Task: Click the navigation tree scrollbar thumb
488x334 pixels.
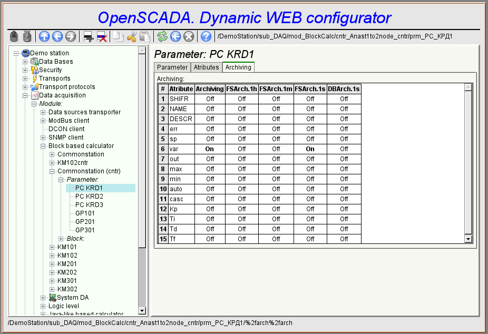Action: [x=142, y=151]
